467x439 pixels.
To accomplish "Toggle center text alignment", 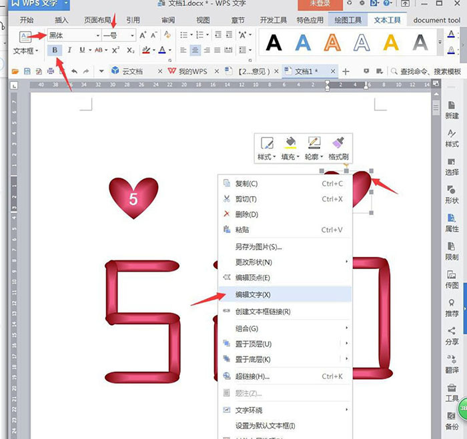I will click(195, 50).
